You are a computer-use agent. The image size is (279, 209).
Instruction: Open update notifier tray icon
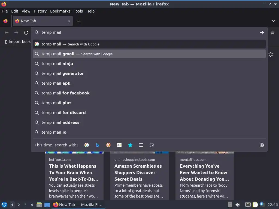(262, 204)
